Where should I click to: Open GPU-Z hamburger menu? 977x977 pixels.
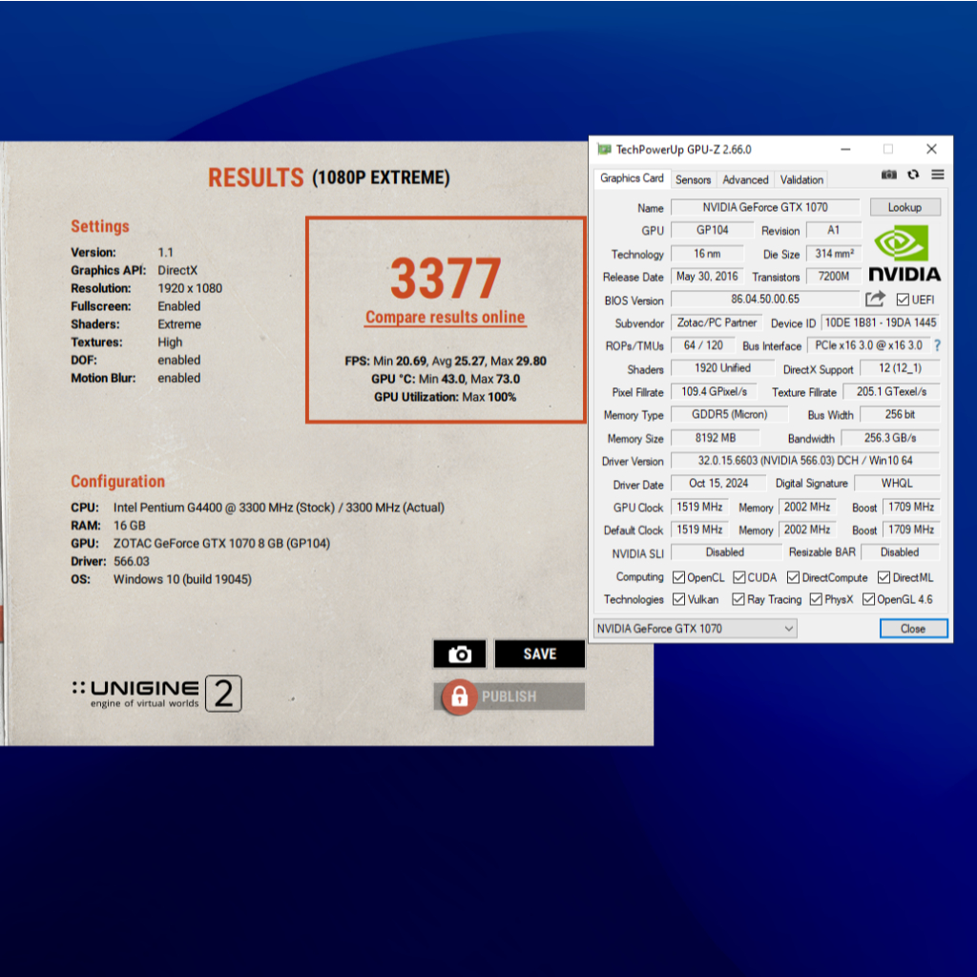[x=937, y=176]
